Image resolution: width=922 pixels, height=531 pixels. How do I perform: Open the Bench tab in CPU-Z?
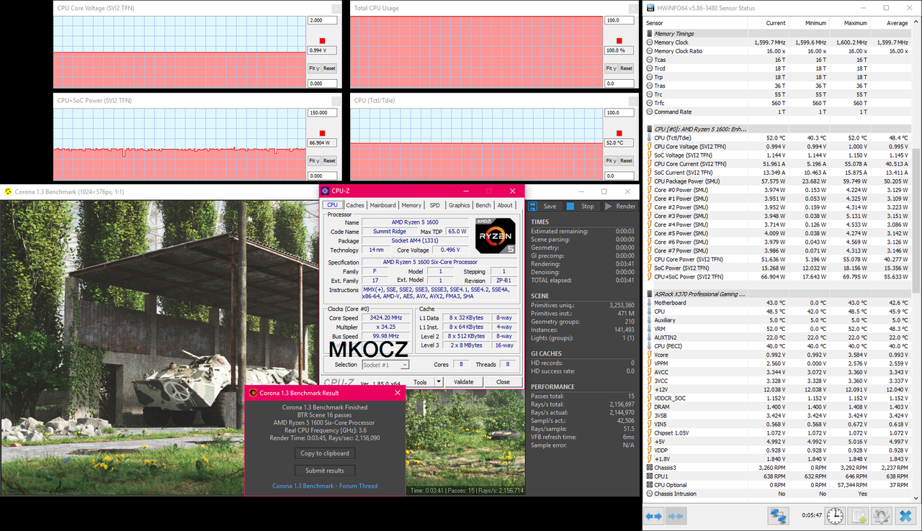point(483,204)
